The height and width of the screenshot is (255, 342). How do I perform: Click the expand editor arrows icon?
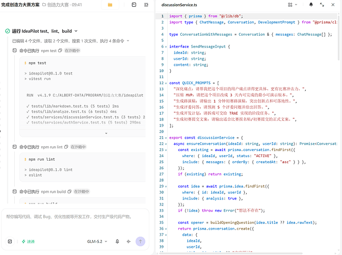click(322, 5)
